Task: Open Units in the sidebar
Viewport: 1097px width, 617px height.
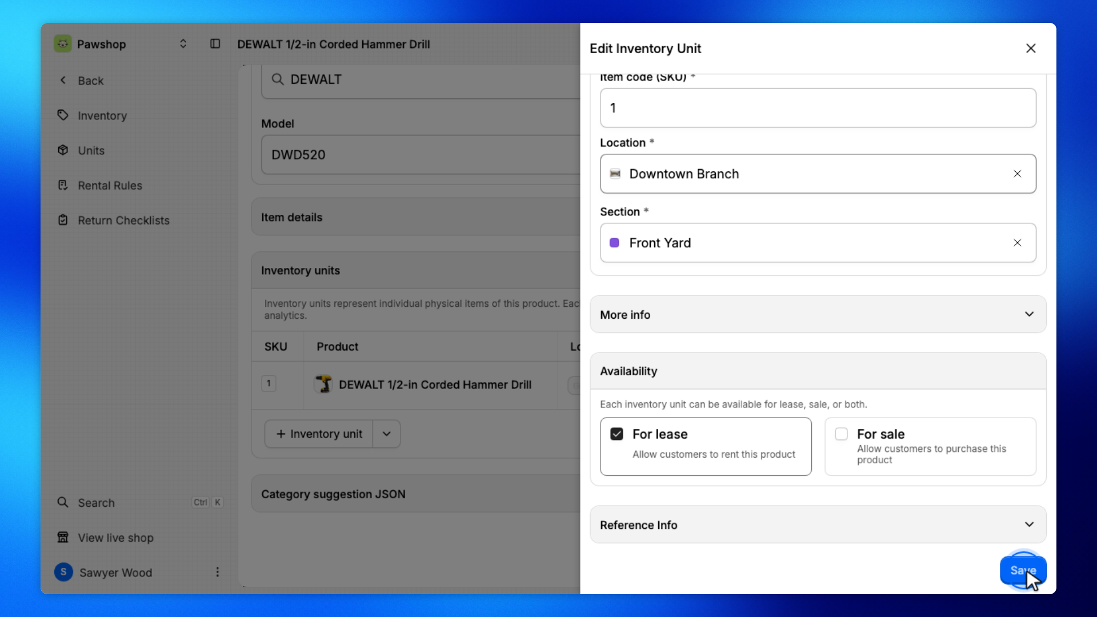Action: pos(91,150)
